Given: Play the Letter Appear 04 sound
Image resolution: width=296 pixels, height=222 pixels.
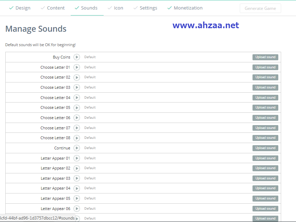Looking at the screenshot, I should point(77,188).
